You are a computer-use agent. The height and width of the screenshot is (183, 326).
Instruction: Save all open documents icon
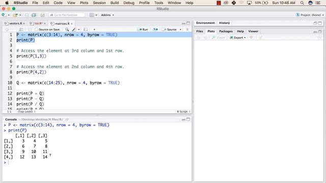(x=34, y=15)
